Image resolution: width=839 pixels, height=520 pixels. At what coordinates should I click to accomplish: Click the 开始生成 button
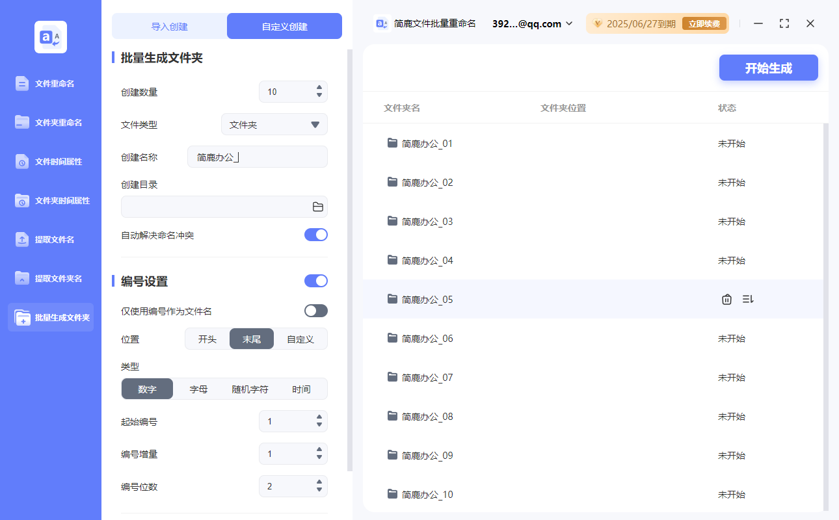(x=768, y=68)
